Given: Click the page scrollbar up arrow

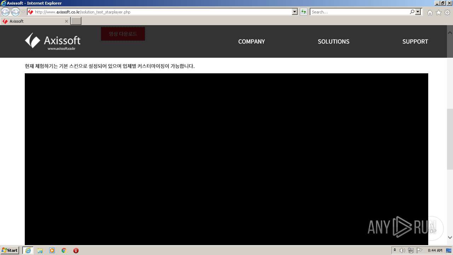Looking at the screenshot, I should pyautogui.click(x=450, y=33).
